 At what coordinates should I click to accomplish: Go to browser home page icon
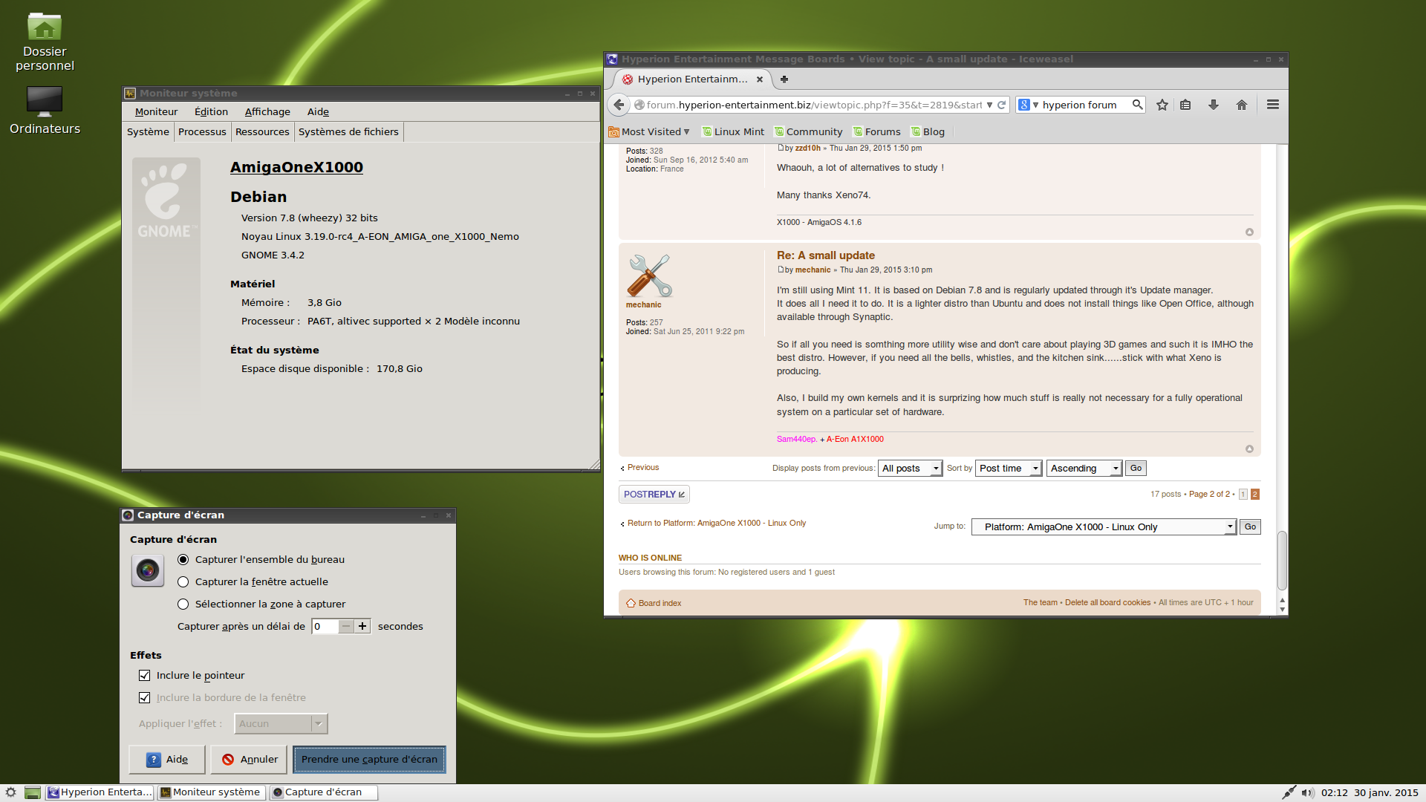1242,105
